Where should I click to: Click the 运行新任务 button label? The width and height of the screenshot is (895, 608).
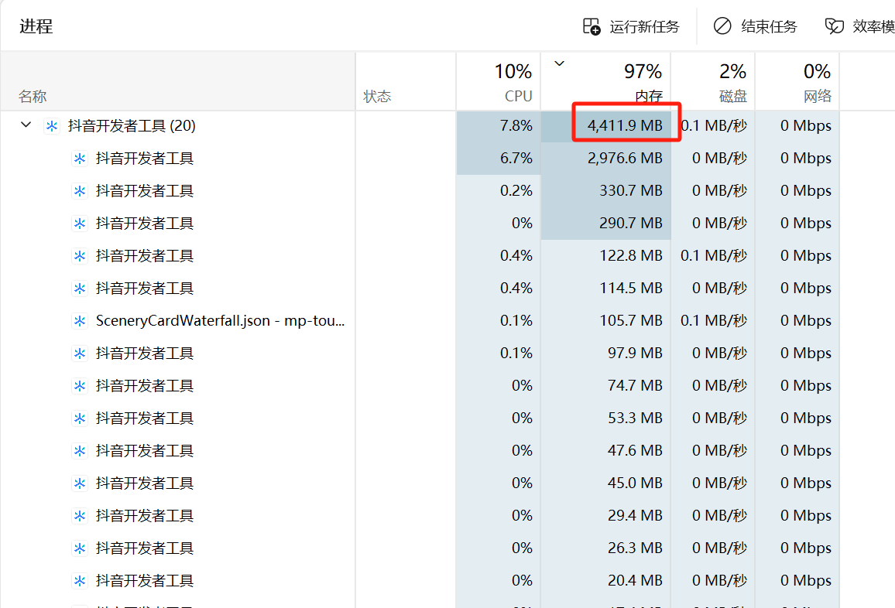tap(644, 27)
